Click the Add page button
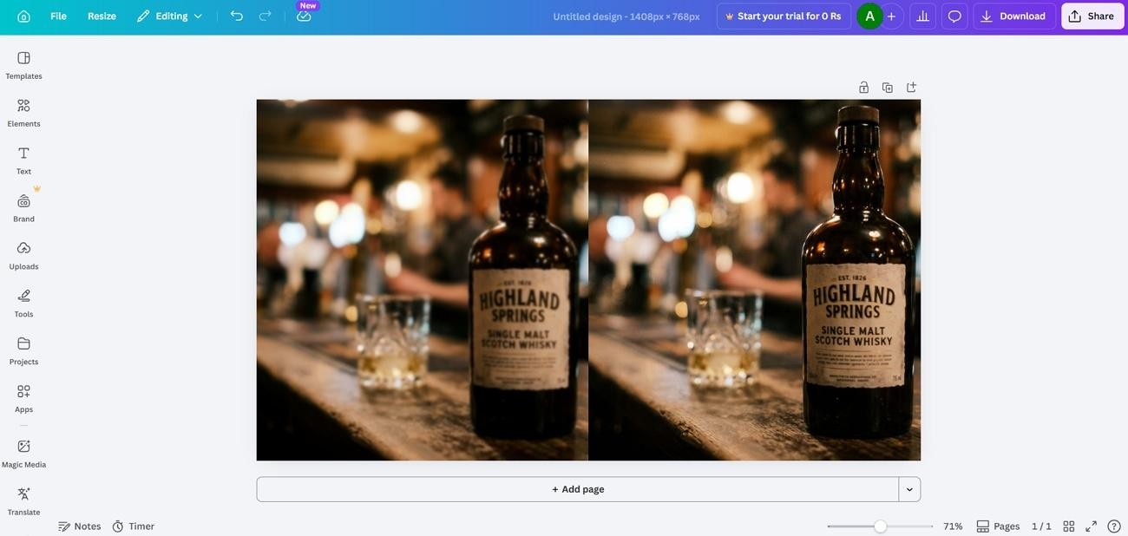 (578, 489)
